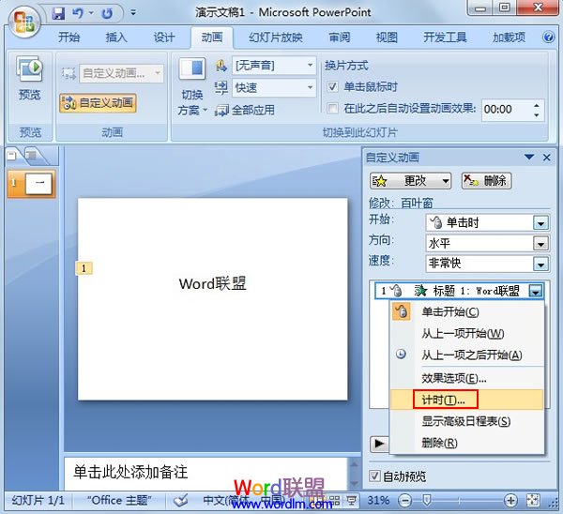The width and height of the screenshot is (563, 514).
Task: Switch to slide sorter view icon
Action: pos(335,500)
